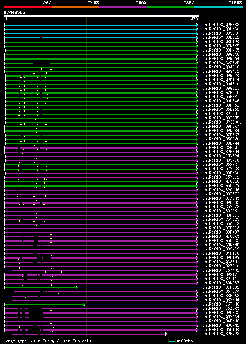Click the UniRef100_Q336N1 label
This screenshot has height=344, width=246.
[221, 262]
